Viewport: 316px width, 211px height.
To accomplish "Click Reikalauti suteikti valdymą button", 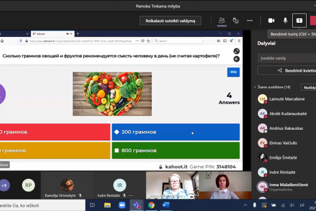I will tap(170, 21).
